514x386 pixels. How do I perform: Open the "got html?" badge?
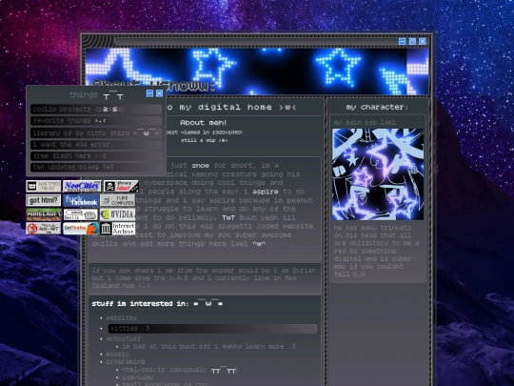(44, 200)
